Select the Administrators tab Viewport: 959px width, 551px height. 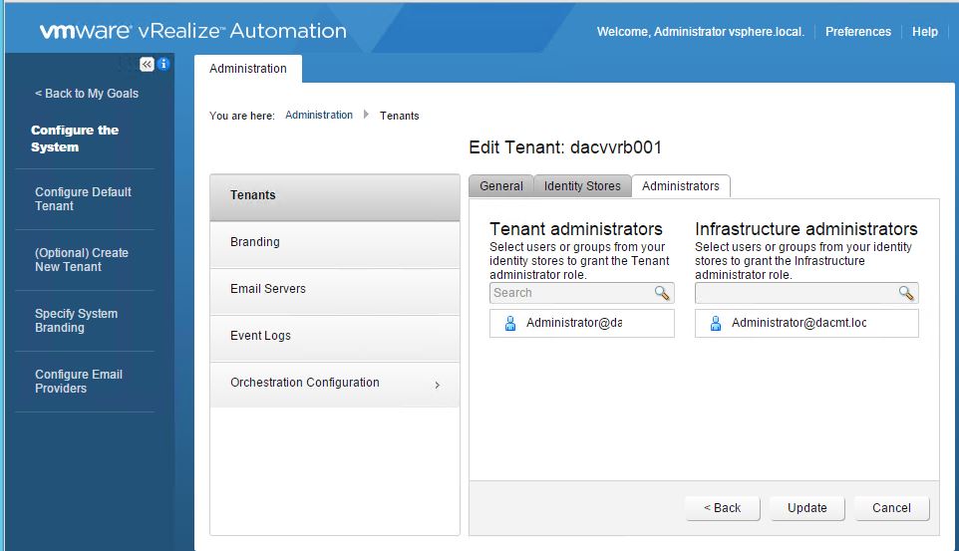[x=681, y=186]
